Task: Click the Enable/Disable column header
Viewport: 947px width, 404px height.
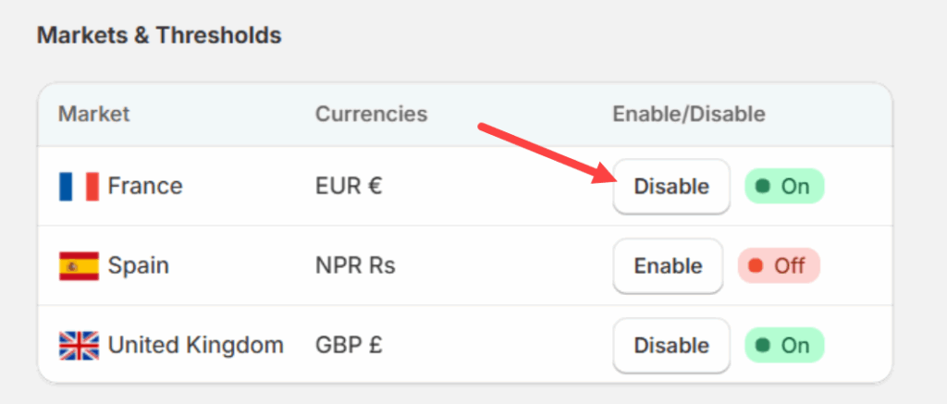Action: (689, 115)
